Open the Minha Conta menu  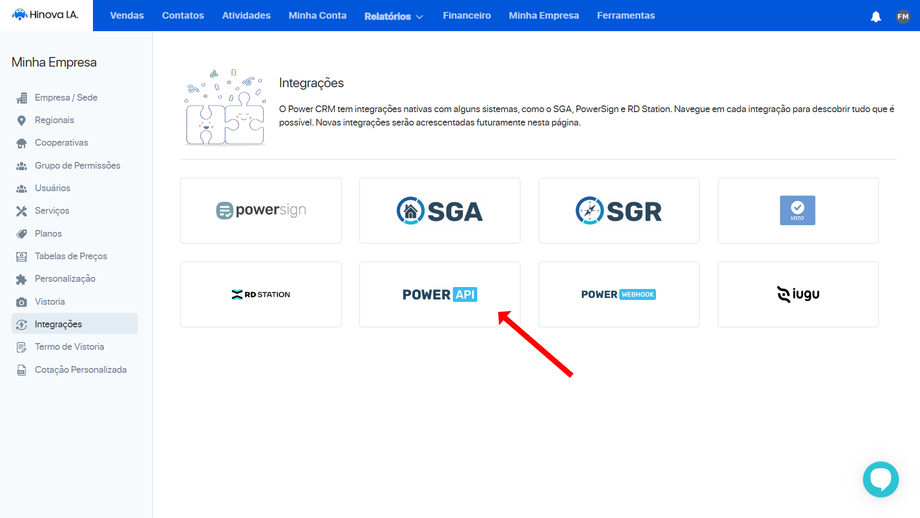318,15
